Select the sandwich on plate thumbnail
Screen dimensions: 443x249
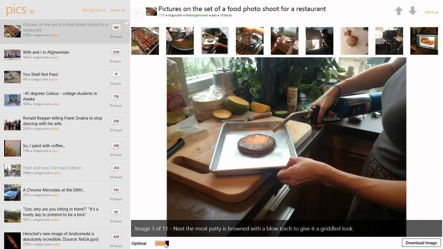pyautogui.click(x=354, y=41)
